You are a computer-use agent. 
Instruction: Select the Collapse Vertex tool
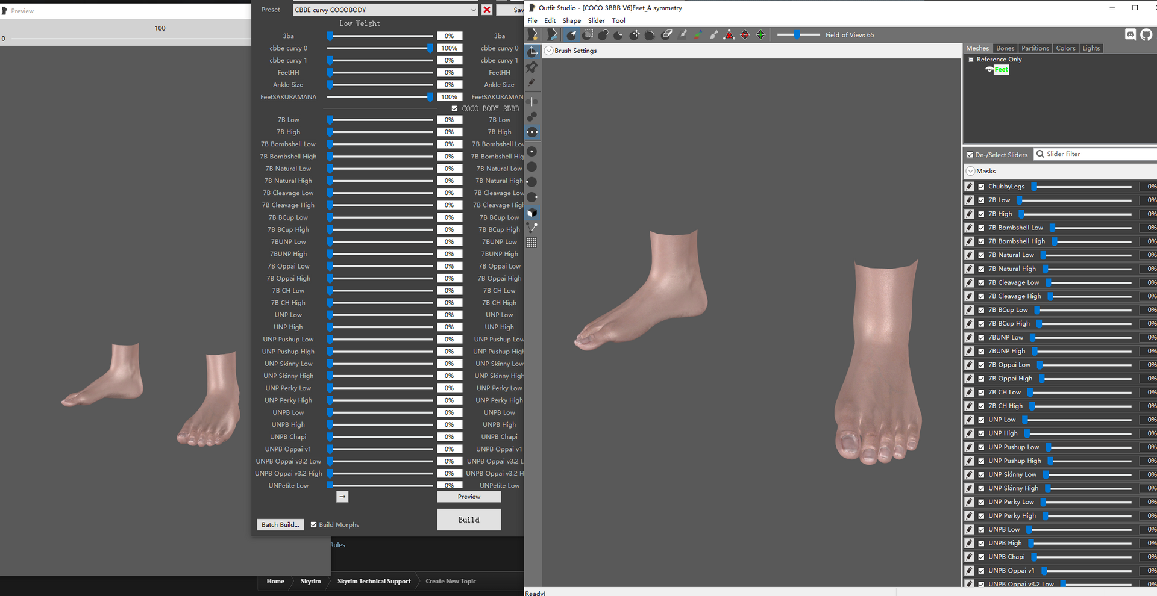pyautogui.click(x=729, y=35)
